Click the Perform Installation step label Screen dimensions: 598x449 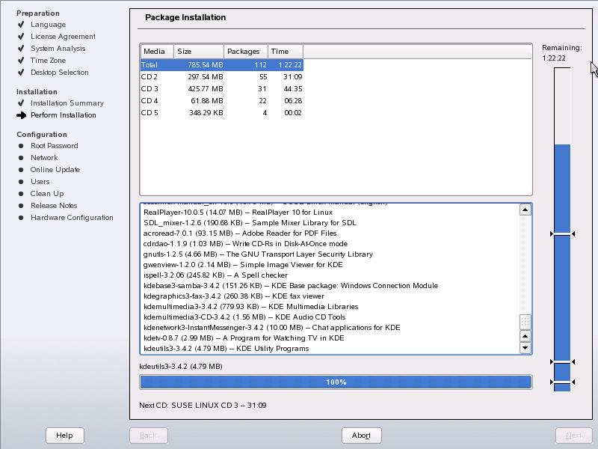(64, 115)
